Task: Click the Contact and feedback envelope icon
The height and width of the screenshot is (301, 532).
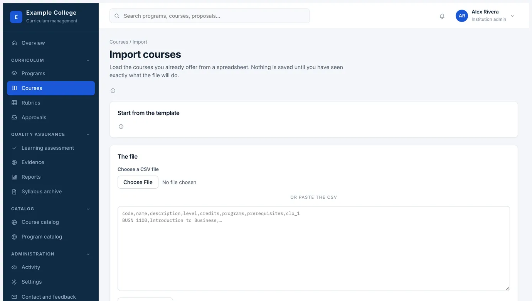Action: (x=14, y=297)
